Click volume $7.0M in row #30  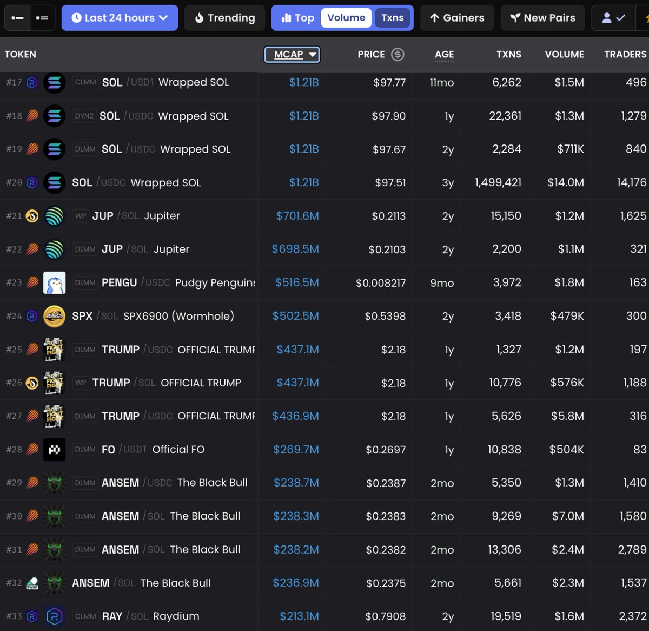(x=568, y=516)
